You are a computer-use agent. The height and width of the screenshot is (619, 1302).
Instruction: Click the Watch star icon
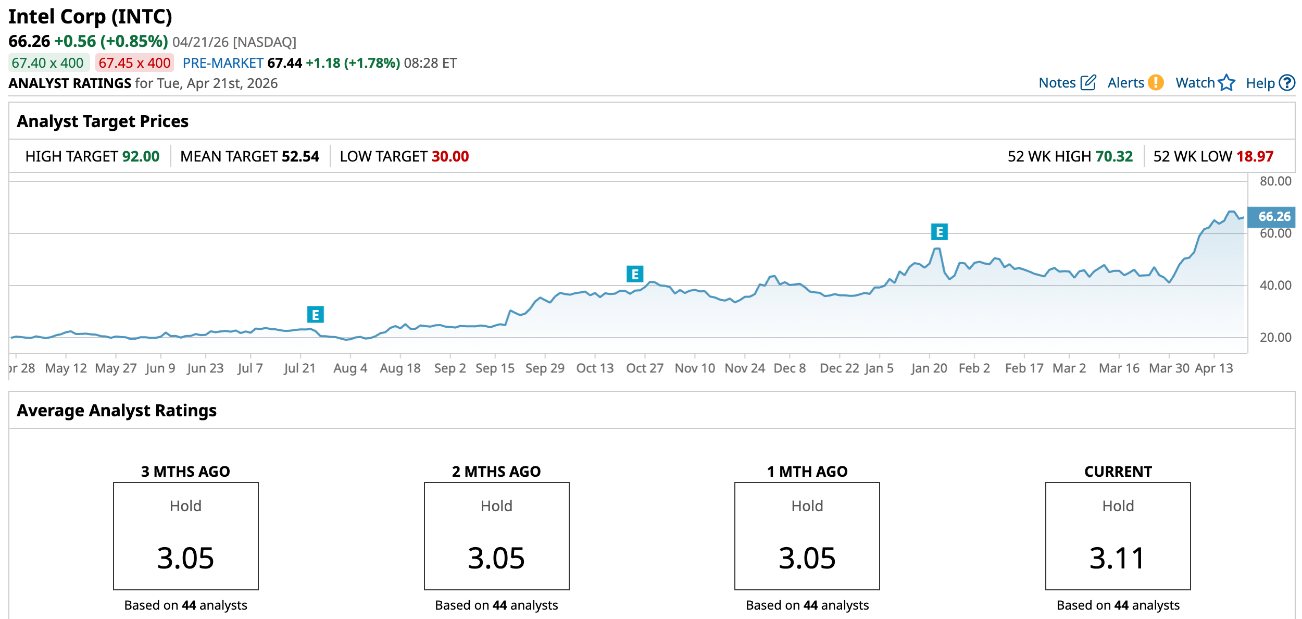point(1226,82)
